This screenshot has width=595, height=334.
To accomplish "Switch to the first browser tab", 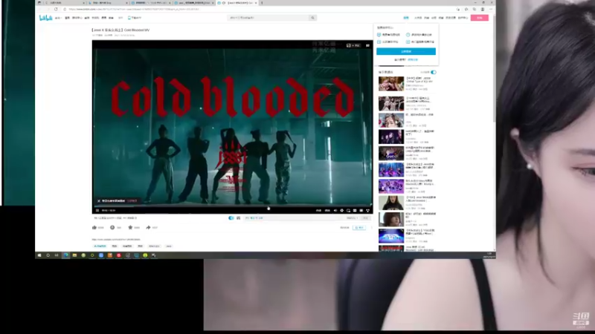I will pos(64,3).
